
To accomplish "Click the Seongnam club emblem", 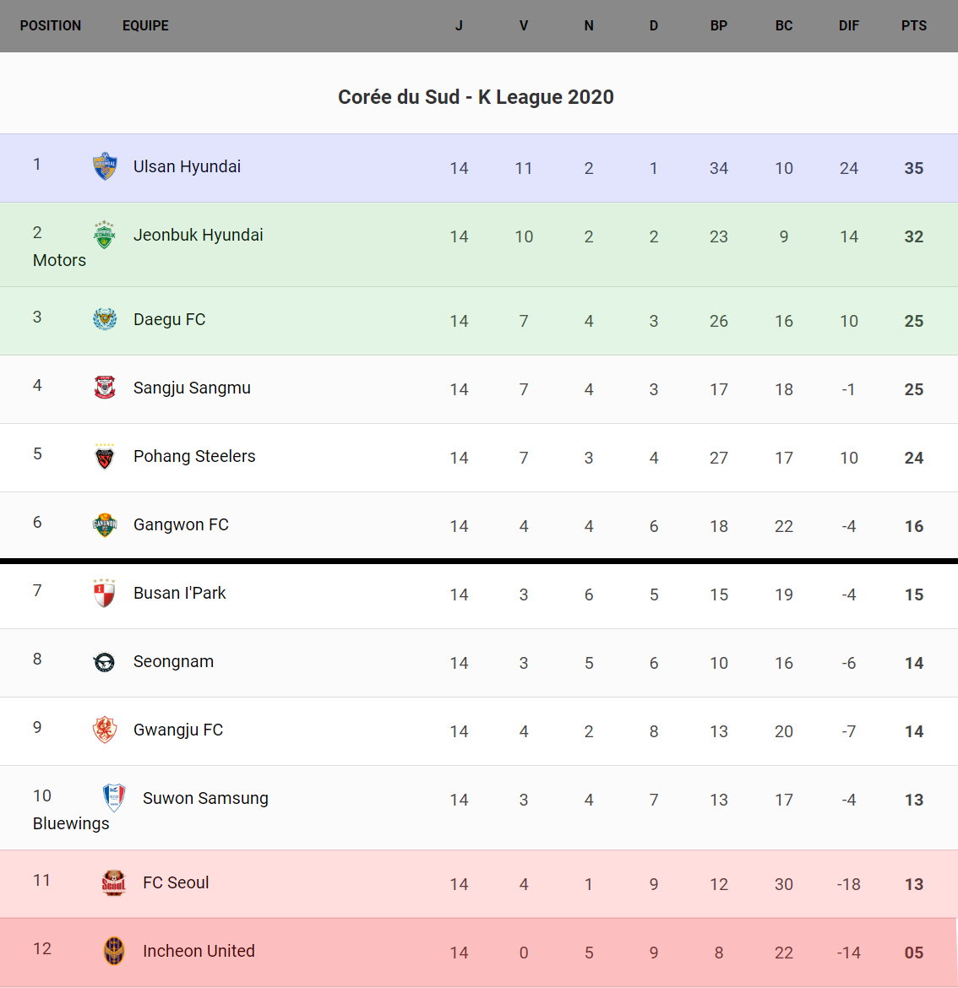I will pos(105,662).
